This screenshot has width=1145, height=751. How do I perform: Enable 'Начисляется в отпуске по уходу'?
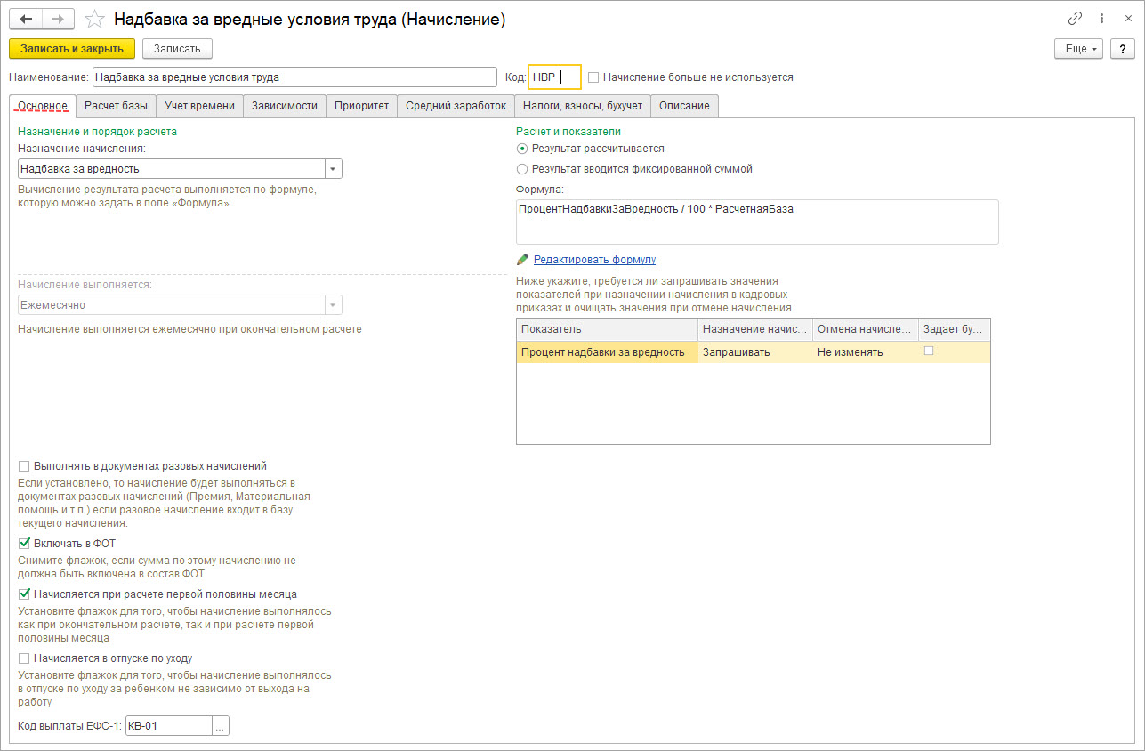click(24, 658)
